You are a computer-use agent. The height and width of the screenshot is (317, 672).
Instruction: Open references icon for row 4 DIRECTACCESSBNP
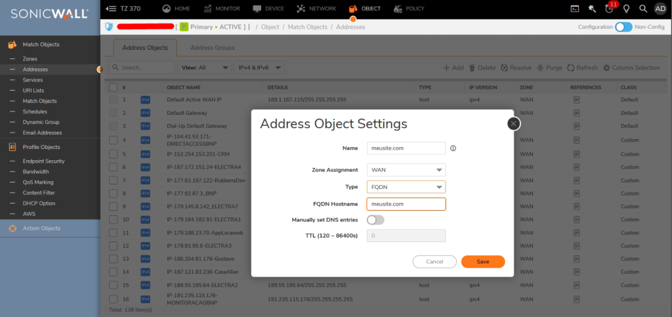tap(576, 140)
